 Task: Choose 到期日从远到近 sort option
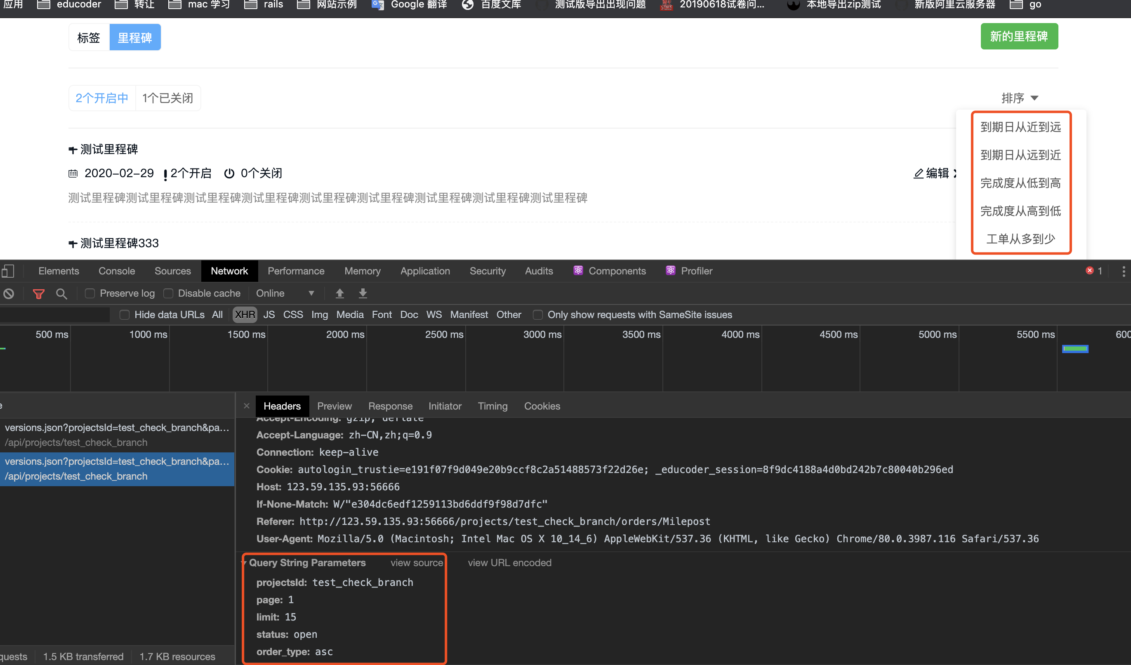(1020, 155)
